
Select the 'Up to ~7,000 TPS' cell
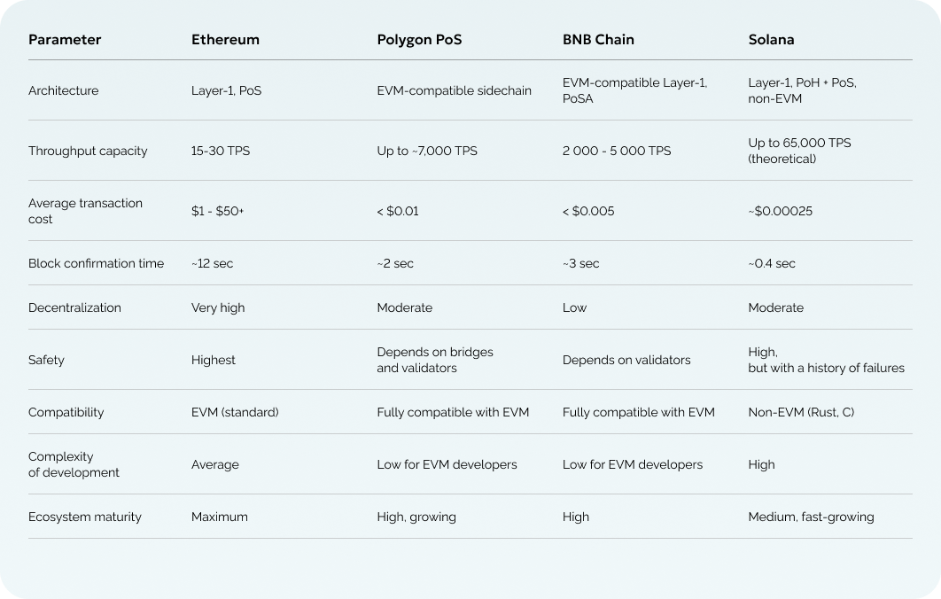[427, 151]
